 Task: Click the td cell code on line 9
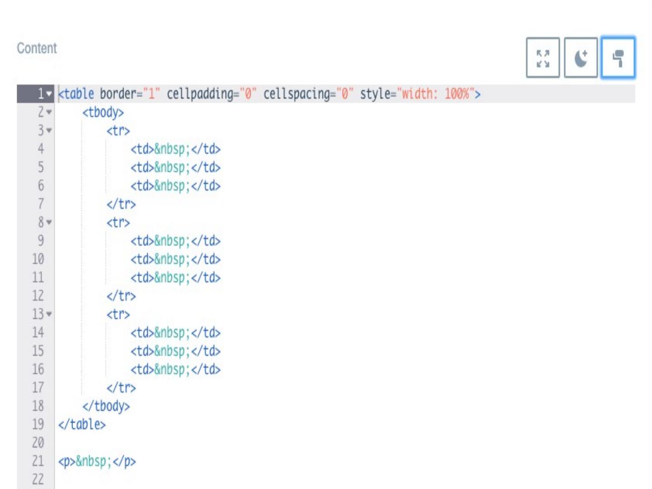176,241
